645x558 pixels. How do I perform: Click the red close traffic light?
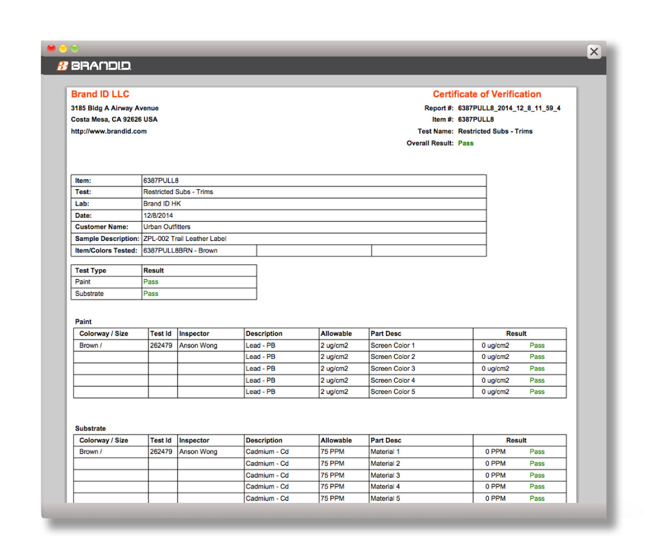point(51,48)
